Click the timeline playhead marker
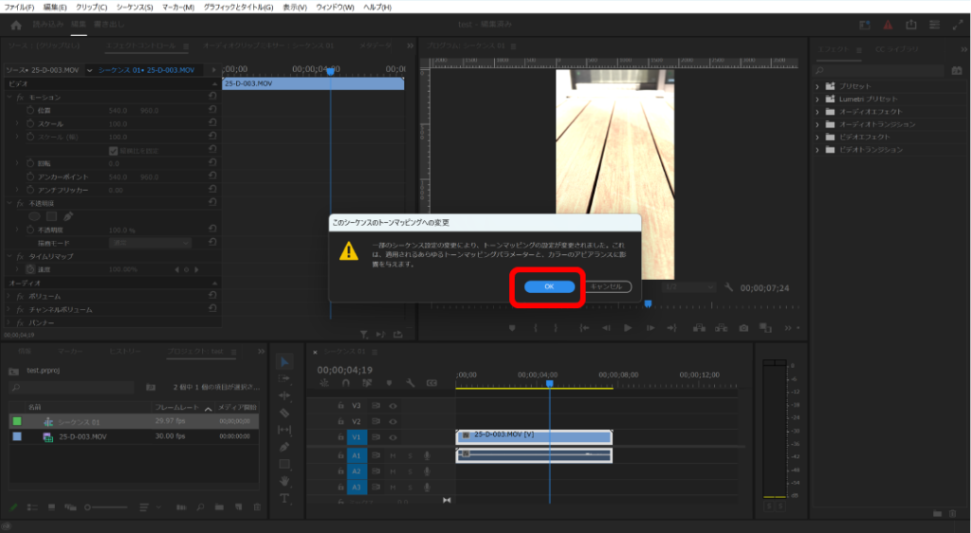The image size is (971, 533). pyautogui.click(x=549, y=383)
